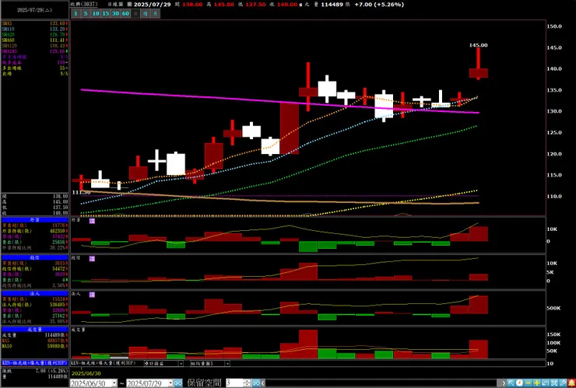
Task: Click GO button after the end date
Action: (x=178, y=383)
